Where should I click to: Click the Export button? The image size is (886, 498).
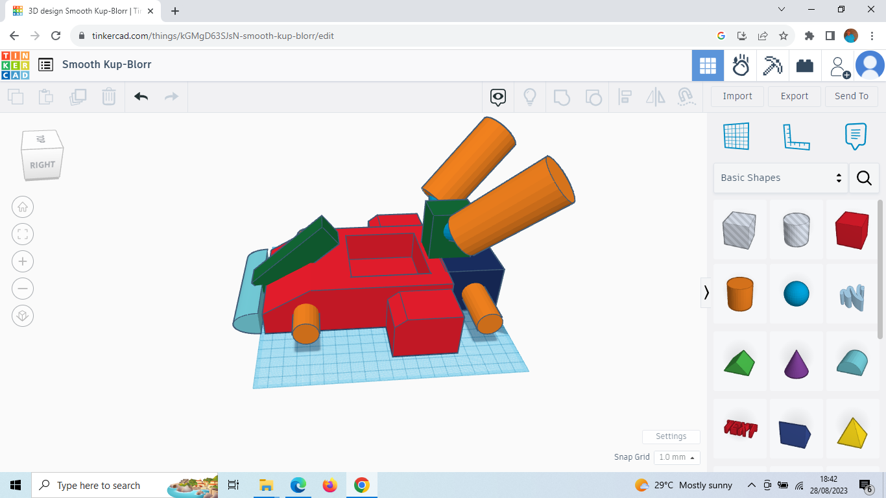tap(794, 96)
